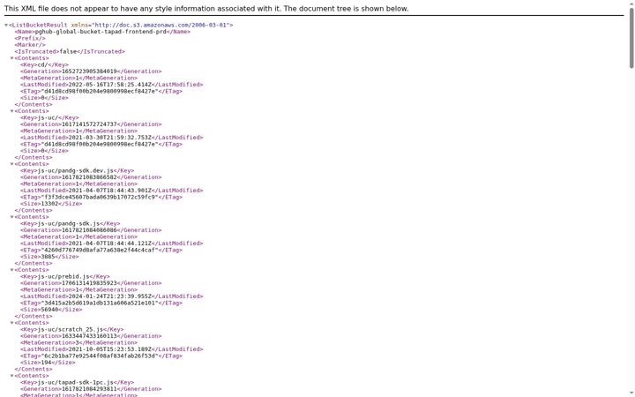The width and height of the screenshot is (635, 397).
Task: Click the xmlns URL doc.s3.amazonaws.com/2006-03-01
Action: pyautogui.click(x=161, y=25)
